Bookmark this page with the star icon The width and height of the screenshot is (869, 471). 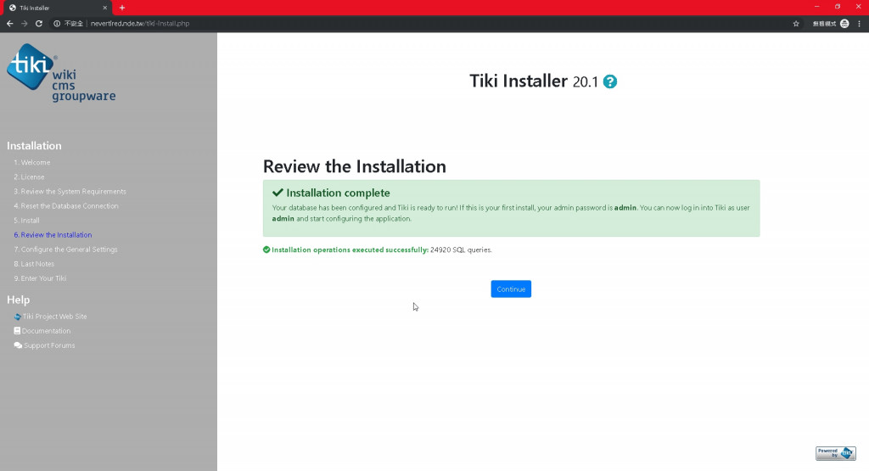796,23
